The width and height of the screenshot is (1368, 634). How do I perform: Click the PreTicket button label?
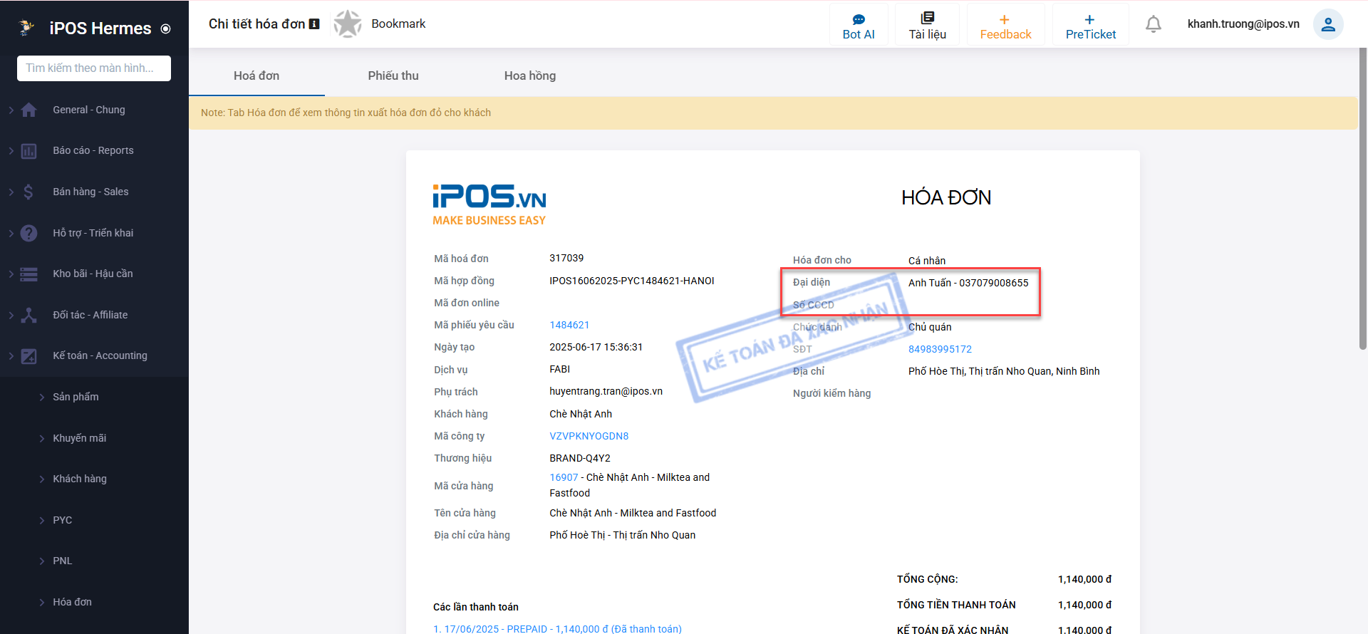(x=1091, y=34)
